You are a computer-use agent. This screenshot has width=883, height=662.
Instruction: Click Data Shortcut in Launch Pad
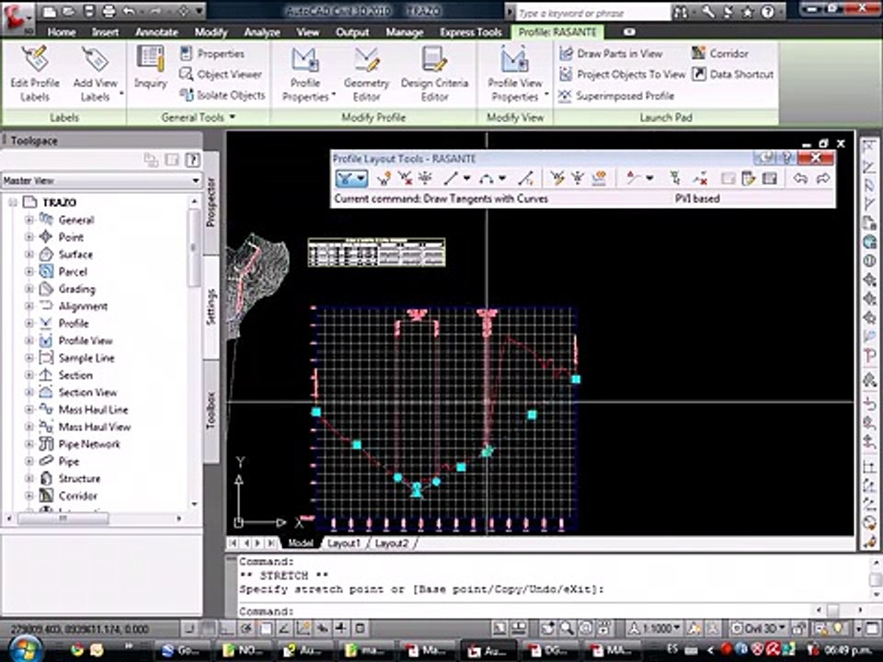click(x=733, y=74)
